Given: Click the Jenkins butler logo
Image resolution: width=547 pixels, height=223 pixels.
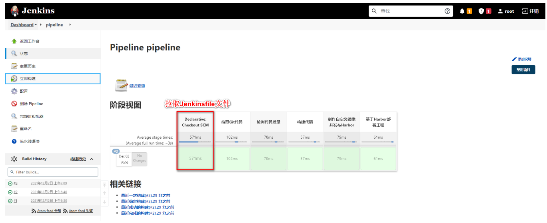Looking at the screenshot, I should [x=14, y=11].
